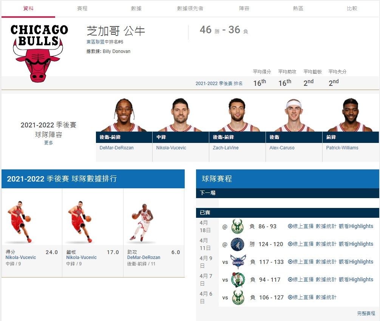Click the 得分 value "24.0"
Viewport: 380px width, 321px height.
coord(52,252)
